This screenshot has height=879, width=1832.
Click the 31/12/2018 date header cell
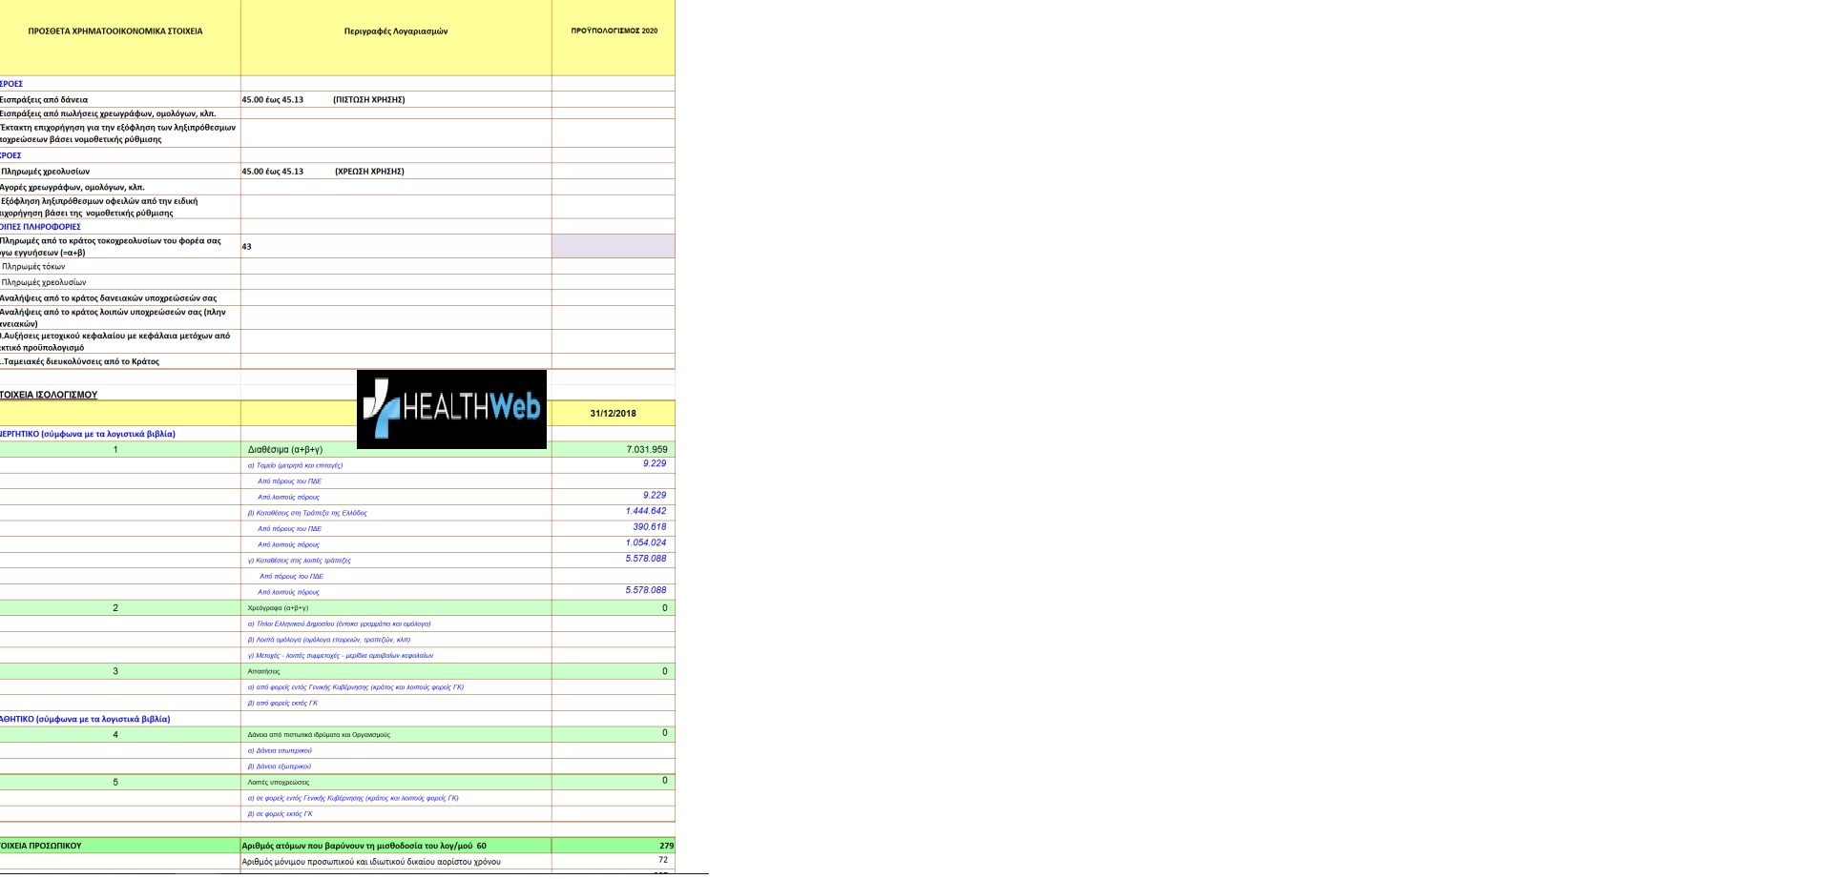(x=614, y=413)
